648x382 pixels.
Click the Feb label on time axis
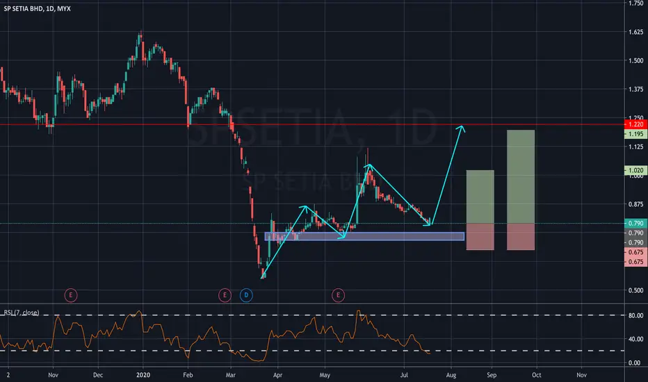pos(188,375)
